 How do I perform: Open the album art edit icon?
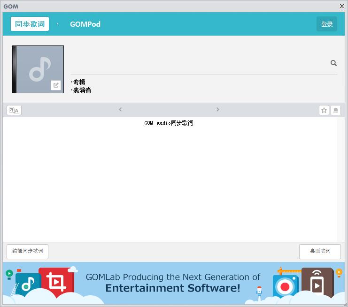click(x=56, y=85)
